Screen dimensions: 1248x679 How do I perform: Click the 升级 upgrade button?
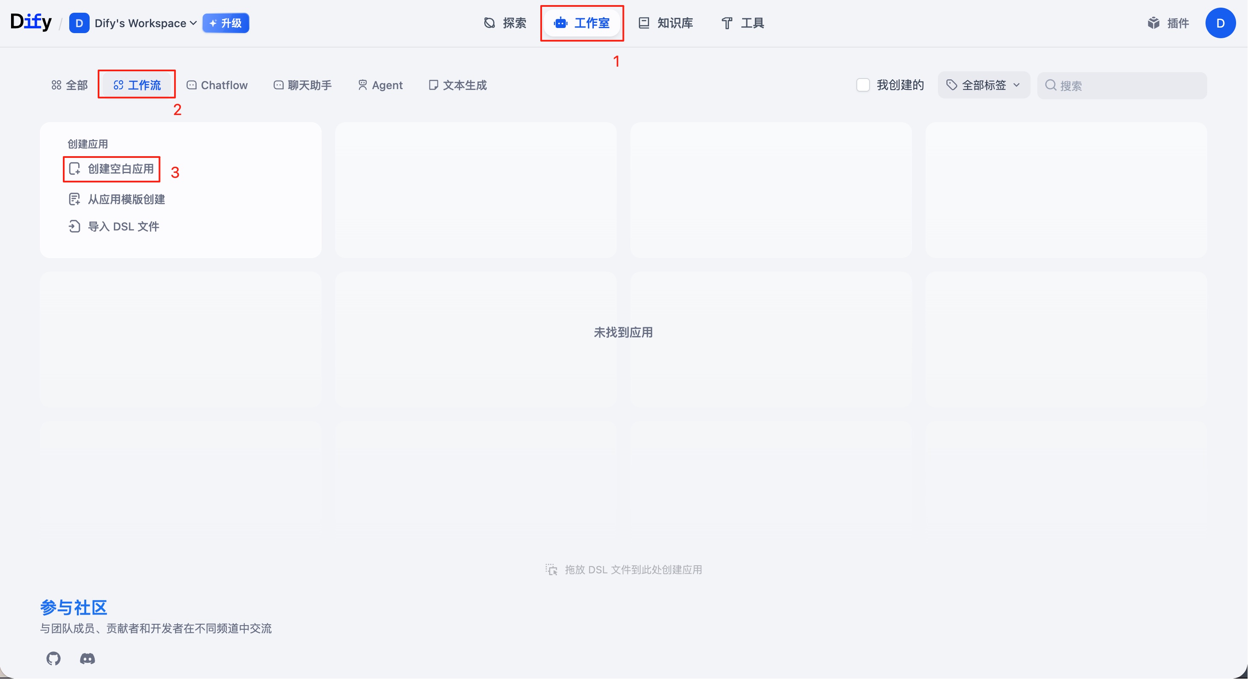click(225, 23)
